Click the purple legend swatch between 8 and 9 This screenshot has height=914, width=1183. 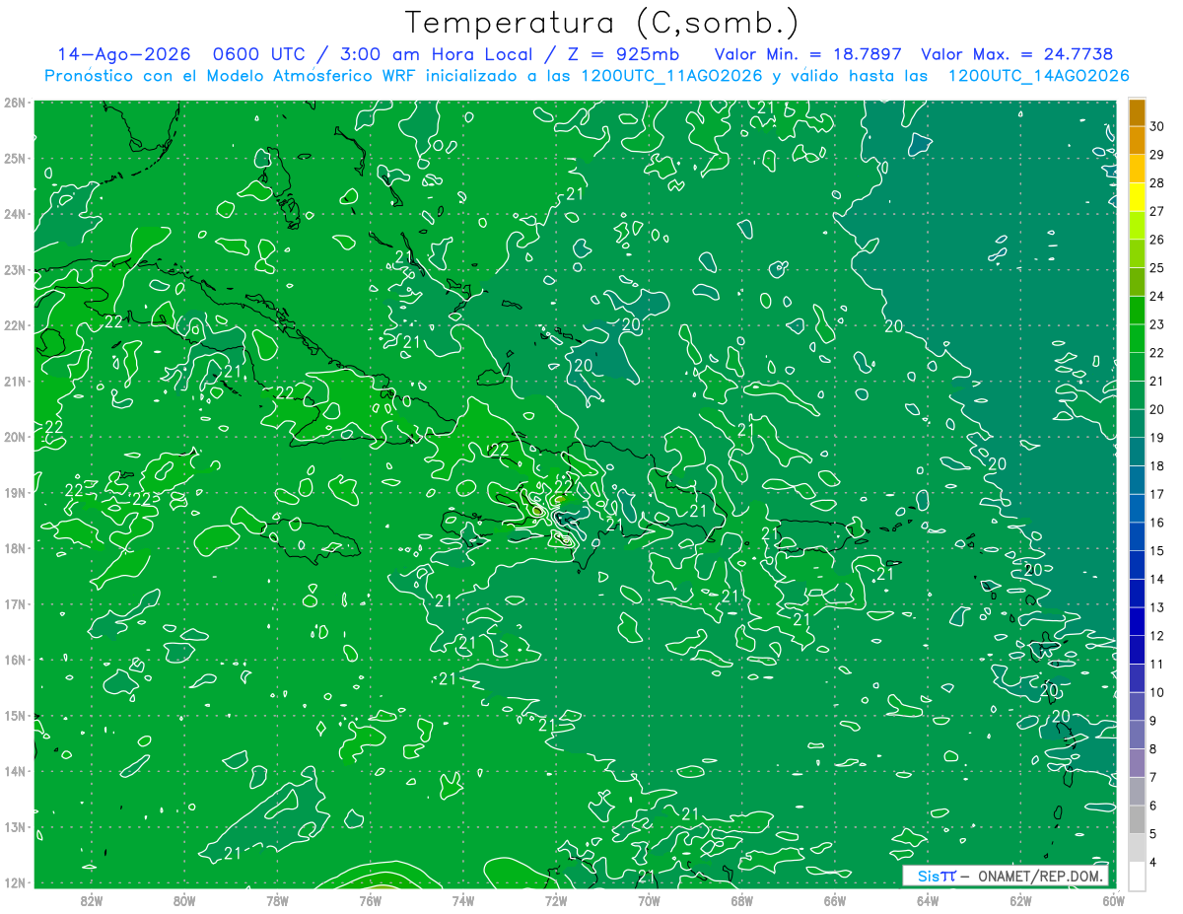(1137, 736)
